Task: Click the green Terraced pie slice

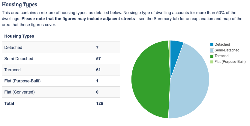Action: (149, 80)
